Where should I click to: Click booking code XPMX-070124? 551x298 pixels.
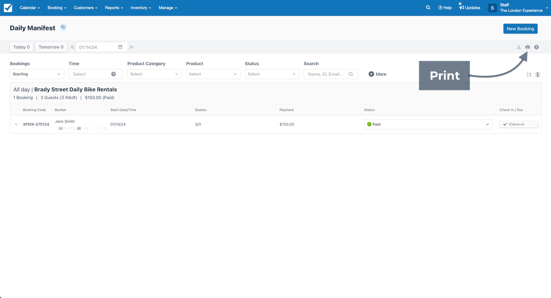pos(36,125)
